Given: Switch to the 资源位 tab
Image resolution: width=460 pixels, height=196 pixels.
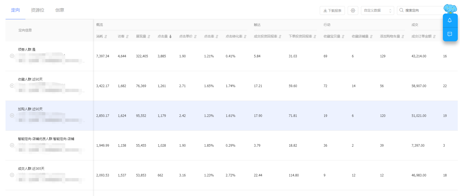Looking at the screenshot, I should (x=38, y=10).
